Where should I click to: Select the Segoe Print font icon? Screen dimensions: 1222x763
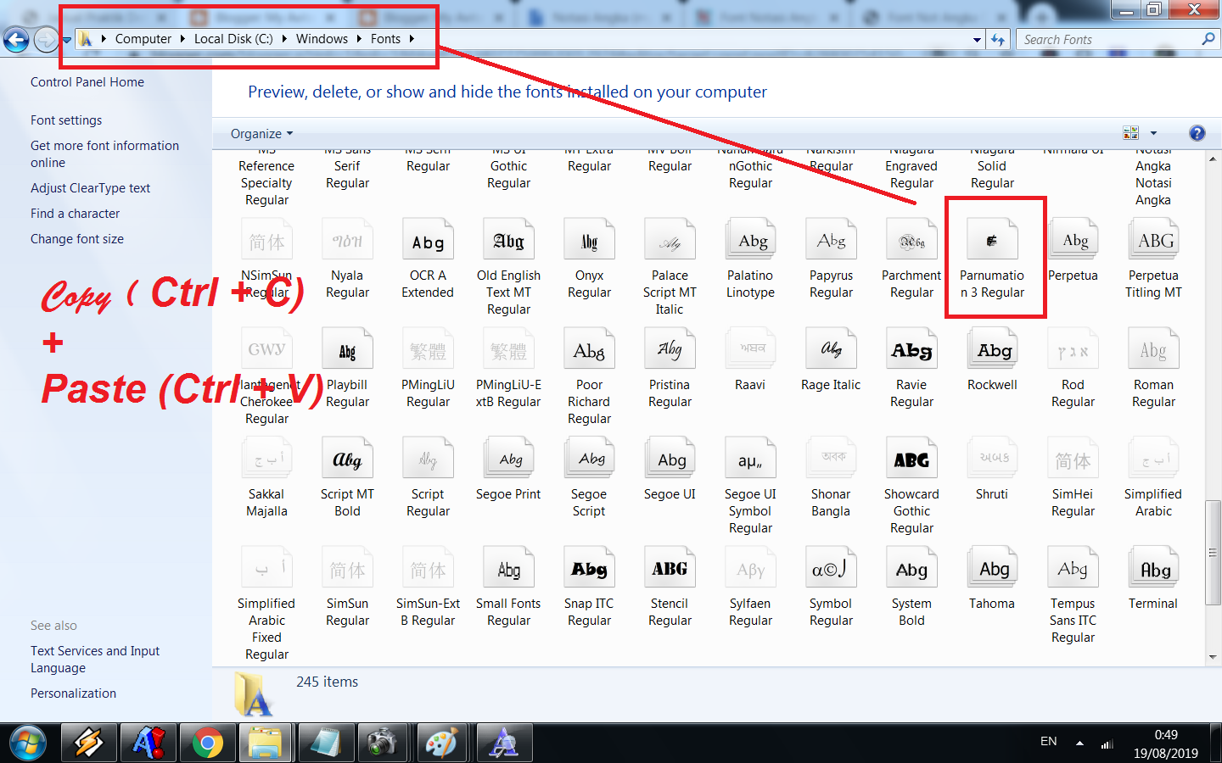coord(508,459)
